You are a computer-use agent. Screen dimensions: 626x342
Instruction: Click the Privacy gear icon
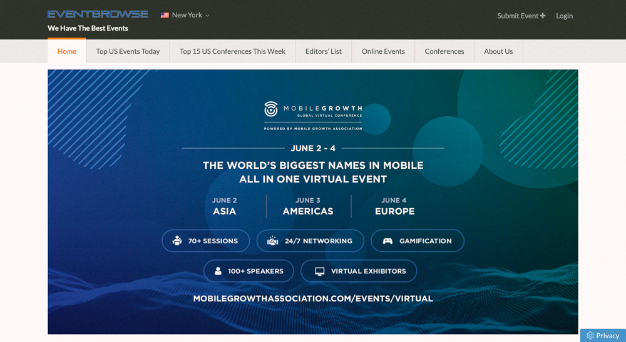point(590,336)
